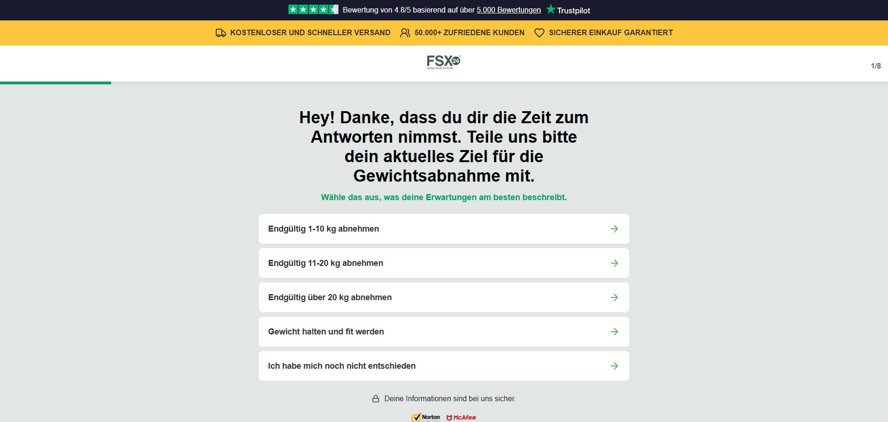
Task: Click the FSX24 logo in the header
Action: (443, 62)
